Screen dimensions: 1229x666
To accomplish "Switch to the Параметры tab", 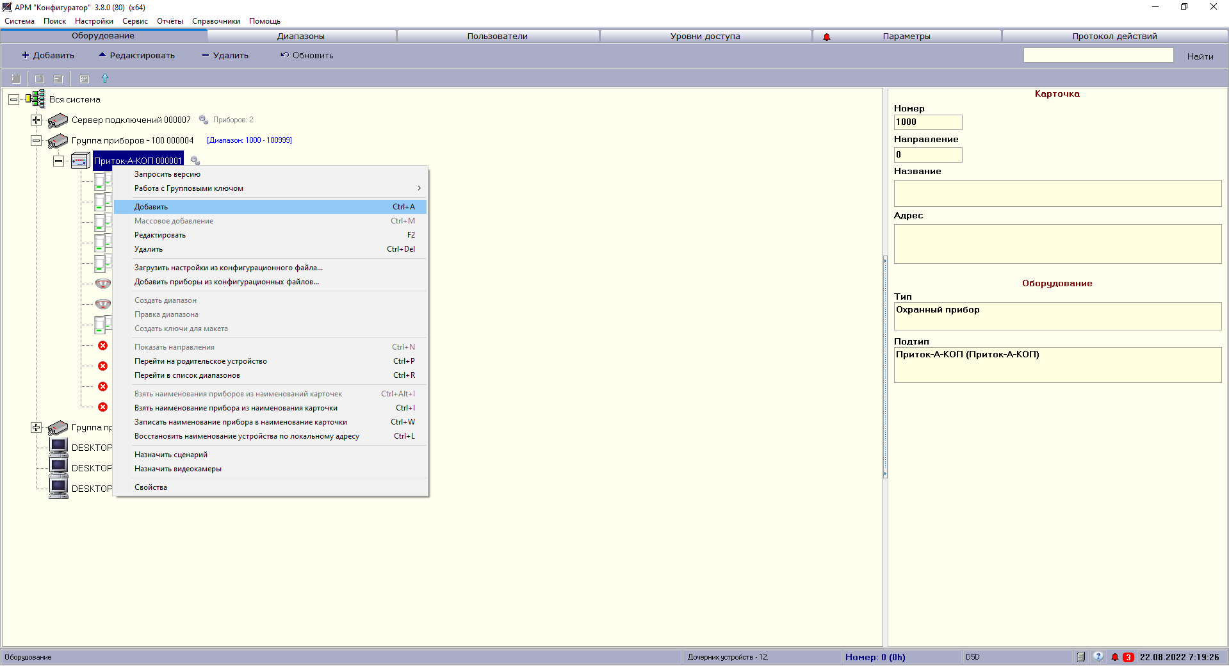I will coord(906,37).
